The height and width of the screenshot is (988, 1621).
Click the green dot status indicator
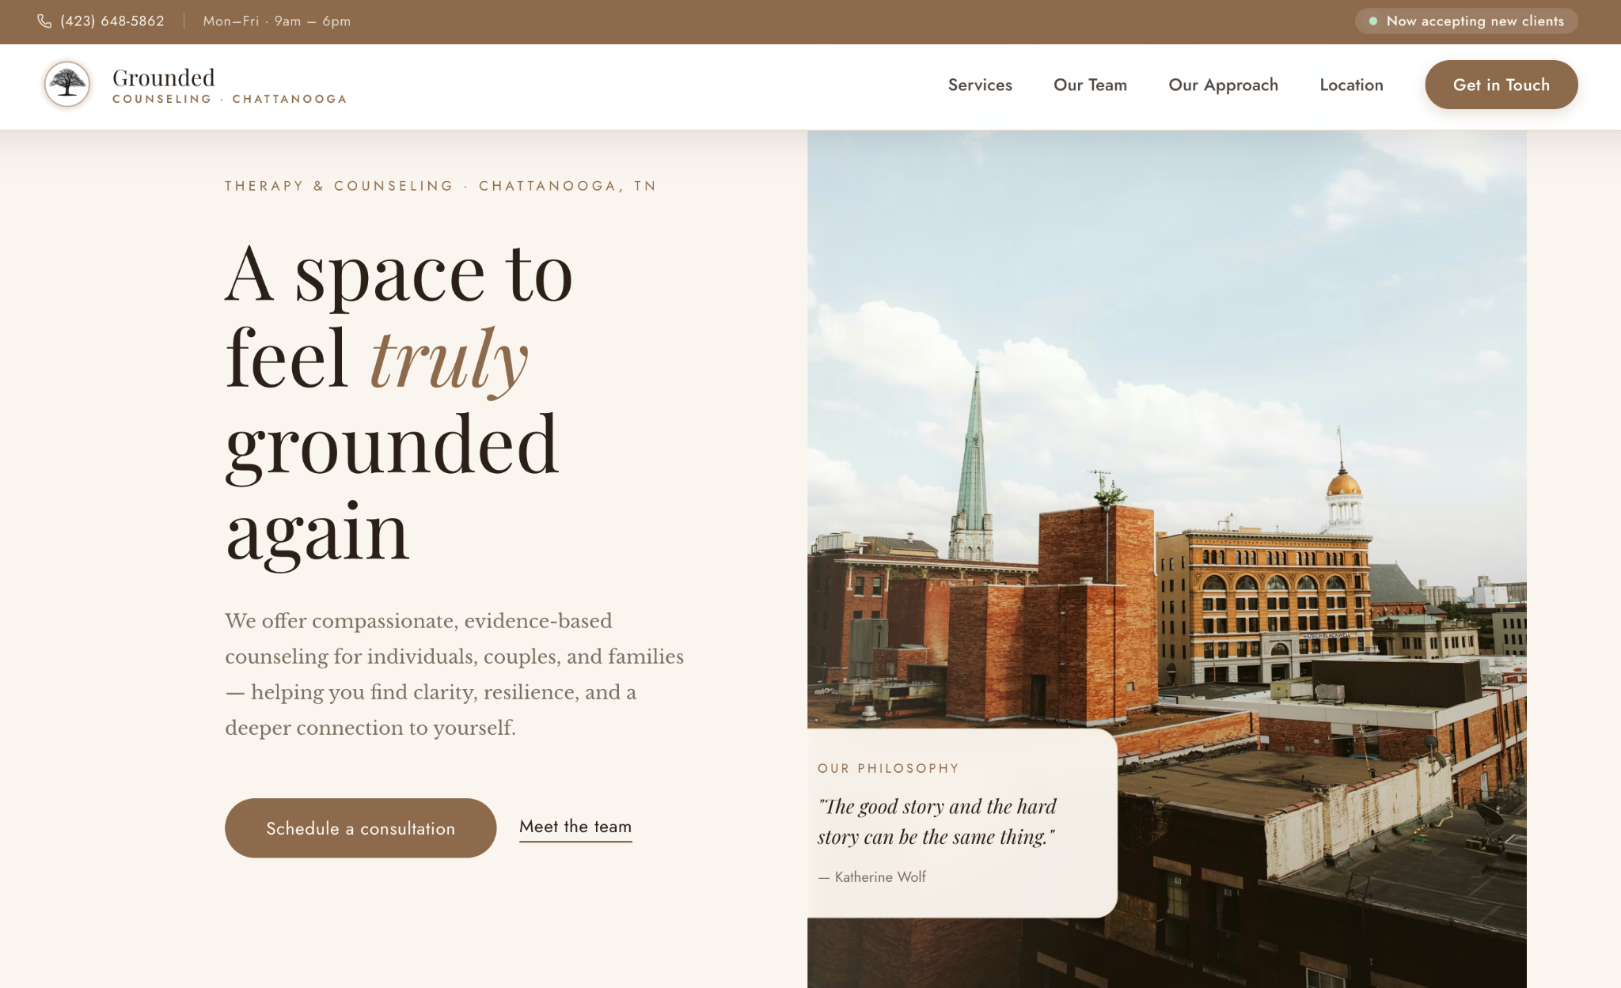[x=1373, y=21]
